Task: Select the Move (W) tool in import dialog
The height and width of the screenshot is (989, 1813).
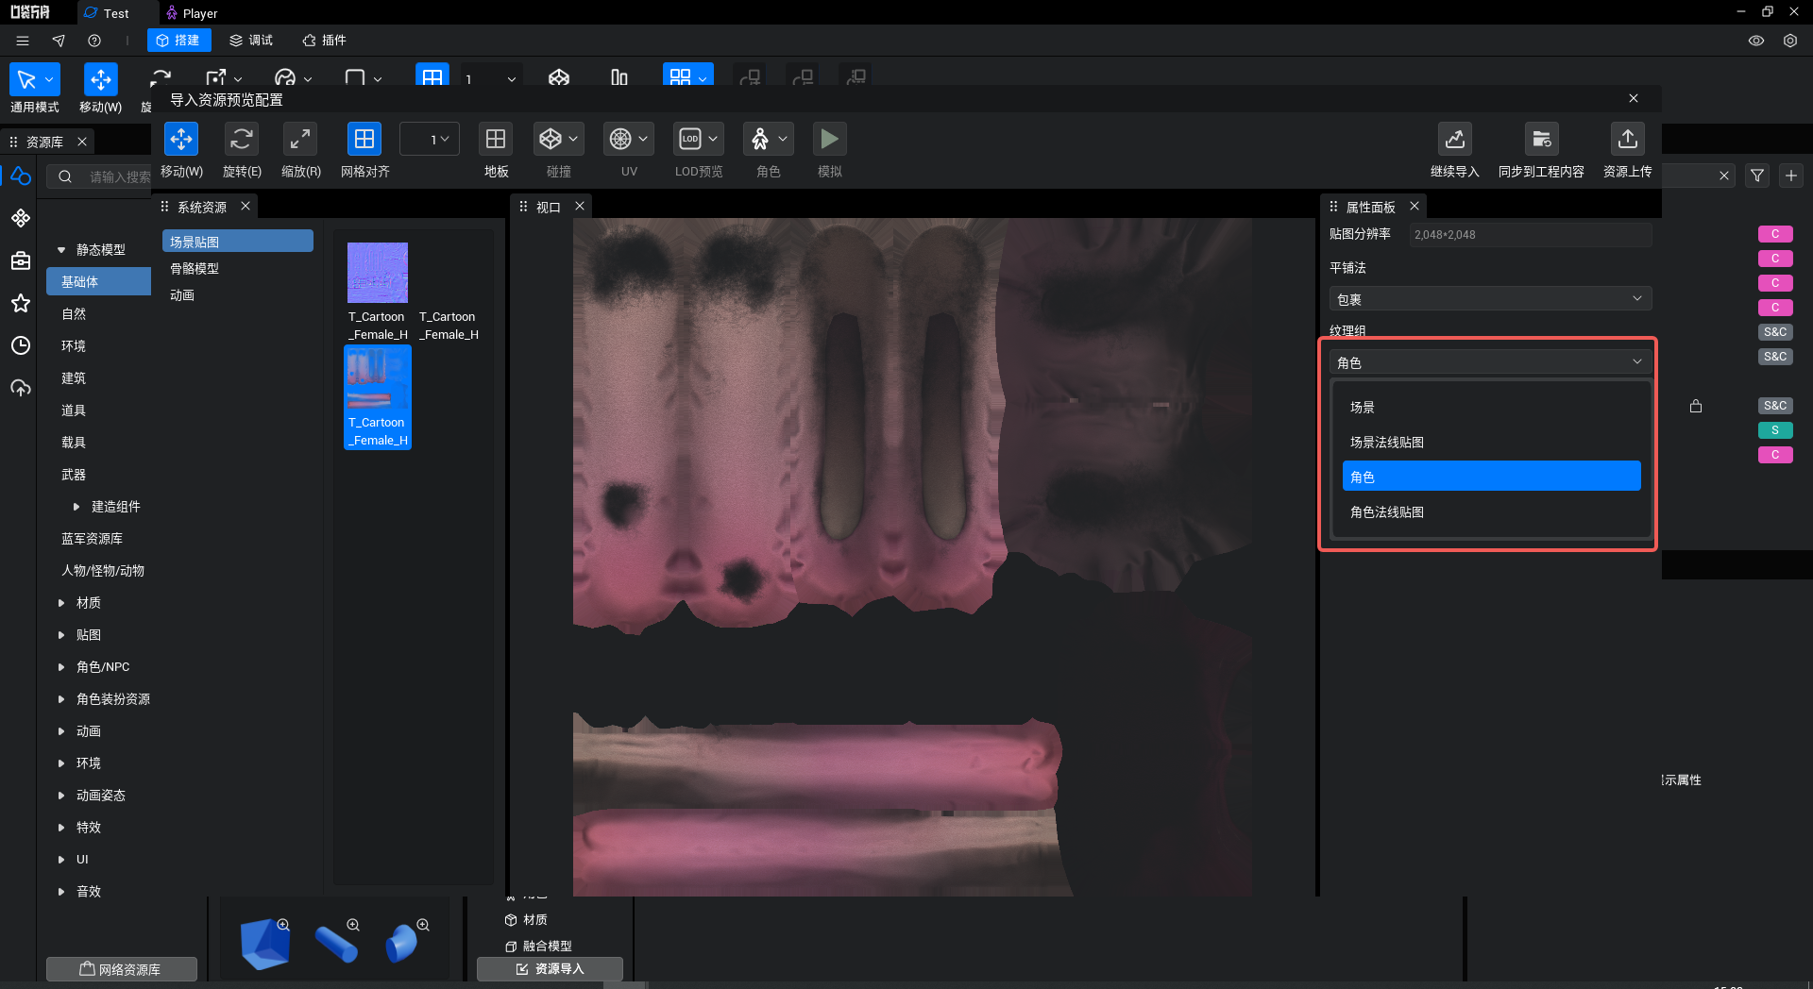Action: [x=181, y=140]
